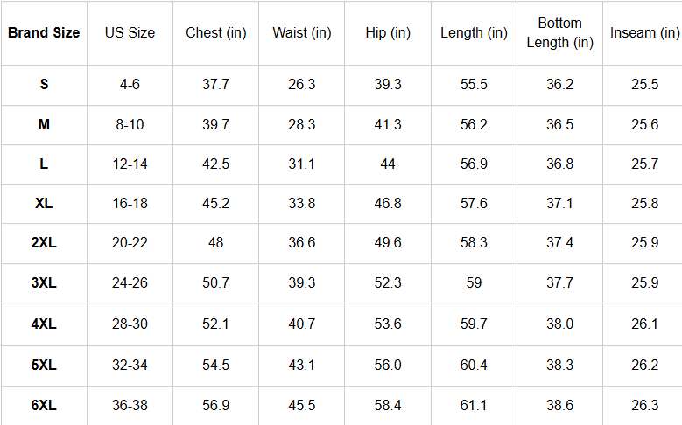Select the Inseam (in) column header
The height and width of the screenshot is (425, 682).
pos(644,33)
